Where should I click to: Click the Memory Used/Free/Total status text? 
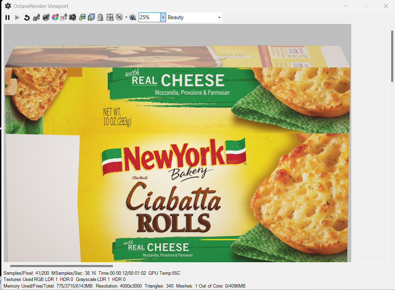click(48, 286)
